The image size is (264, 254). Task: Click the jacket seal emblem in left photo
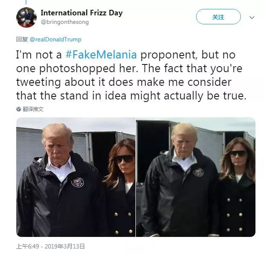tap(77, 182)
